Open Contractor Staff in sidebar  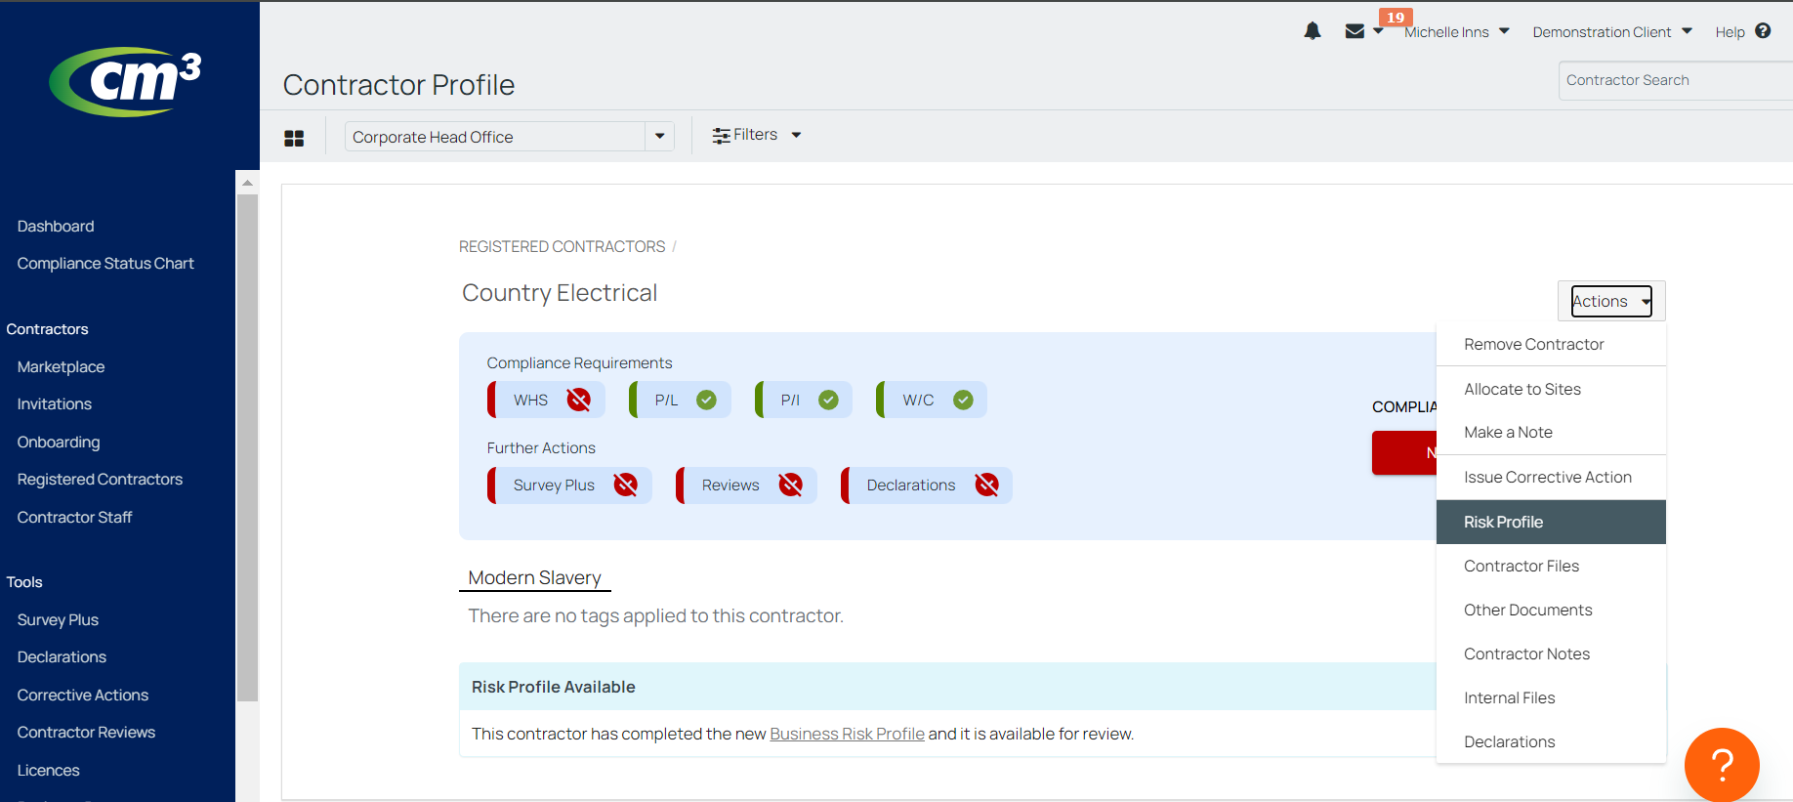(x=74, y=517)
